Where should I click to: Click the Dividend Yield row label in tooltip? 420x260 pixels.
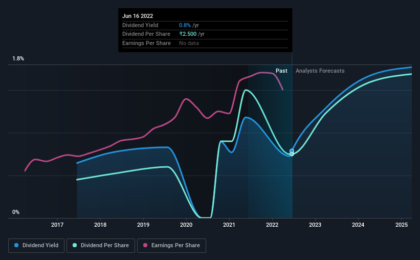click(x=140, y=25)
